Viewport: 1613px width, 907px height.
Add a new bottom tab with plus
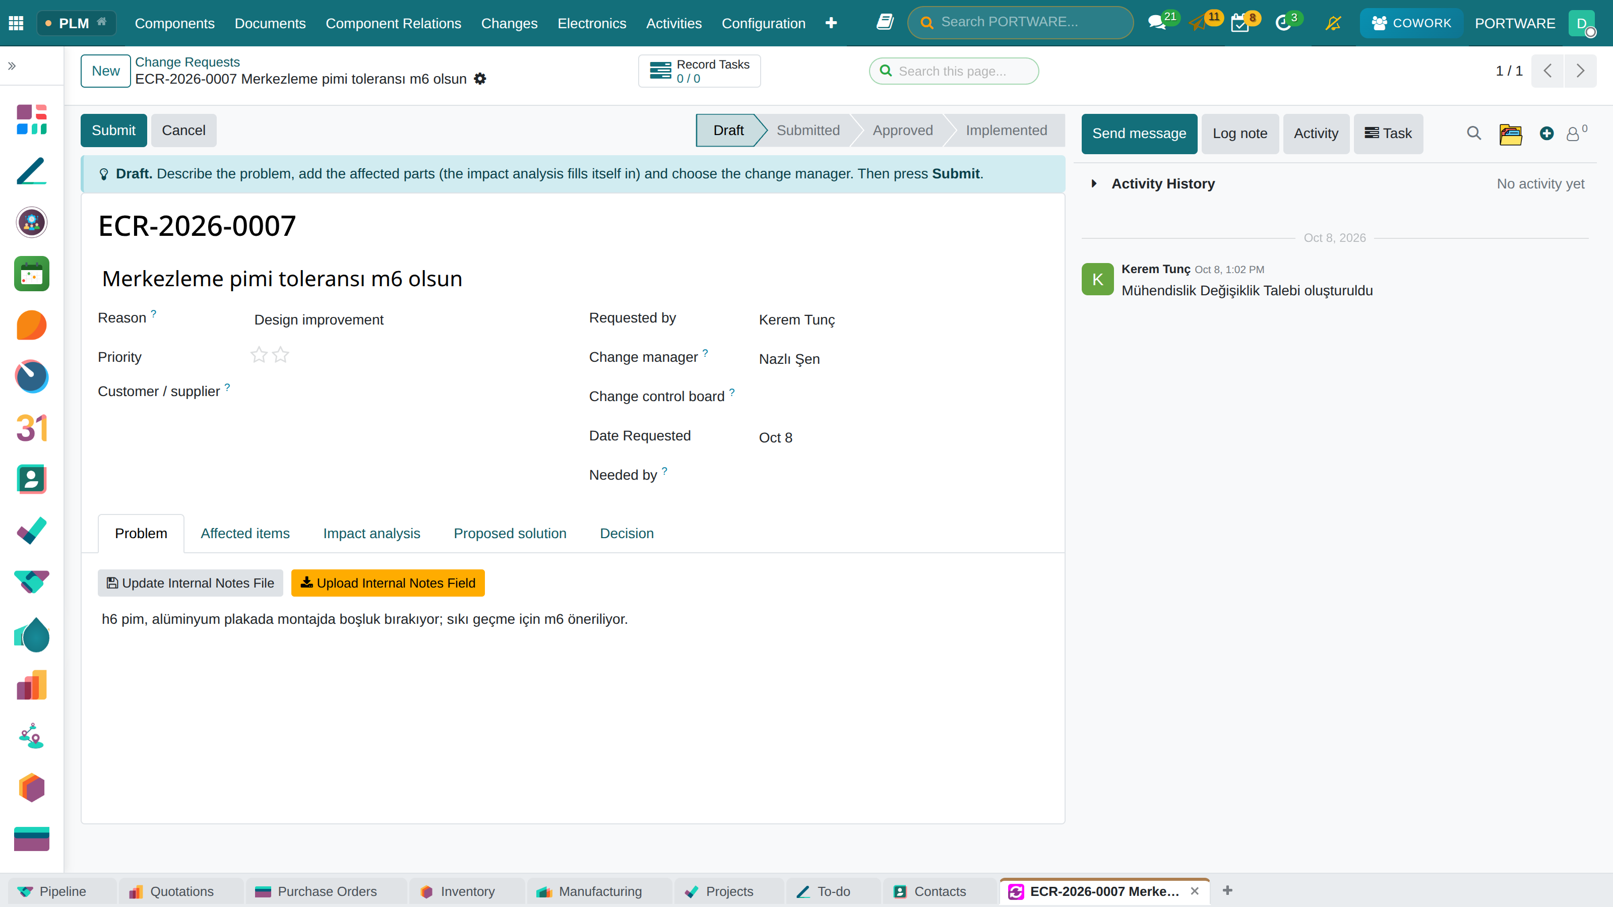click(1227, 890)
